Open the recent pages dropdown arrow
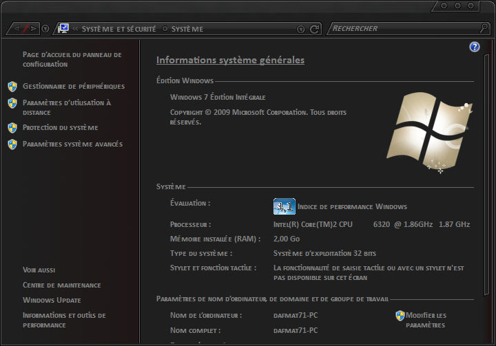496x346 pixels. coord(45,29)
